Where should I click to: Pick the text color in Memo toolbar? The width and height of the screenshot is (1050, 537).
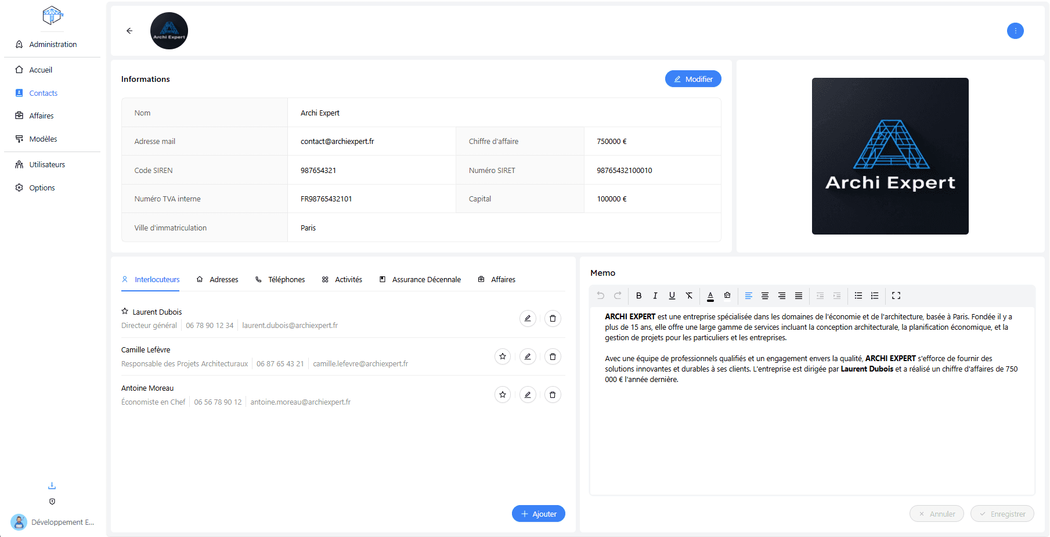click(x=710, y=295)
